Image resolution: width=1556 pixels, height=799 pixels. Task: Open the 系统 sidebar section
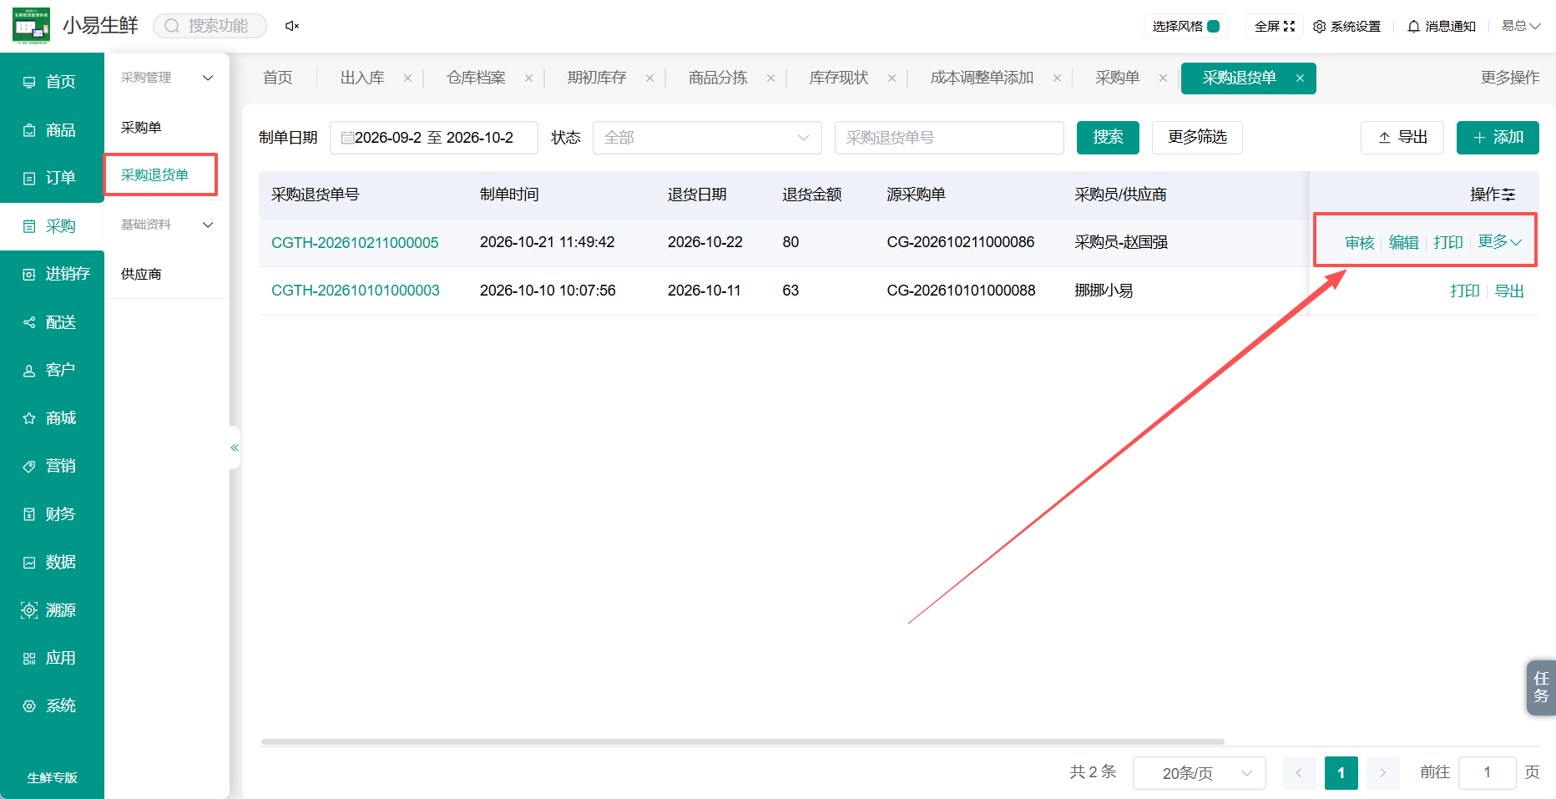point(52,706)
